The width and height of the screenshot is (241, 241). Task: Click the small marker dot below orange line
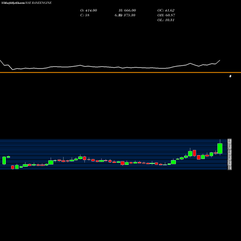[x=230, y=76]
